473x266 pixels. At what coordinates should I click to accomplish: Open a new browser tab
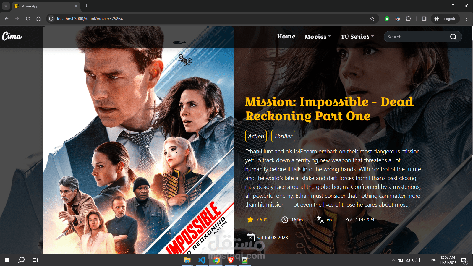[86, 6]
